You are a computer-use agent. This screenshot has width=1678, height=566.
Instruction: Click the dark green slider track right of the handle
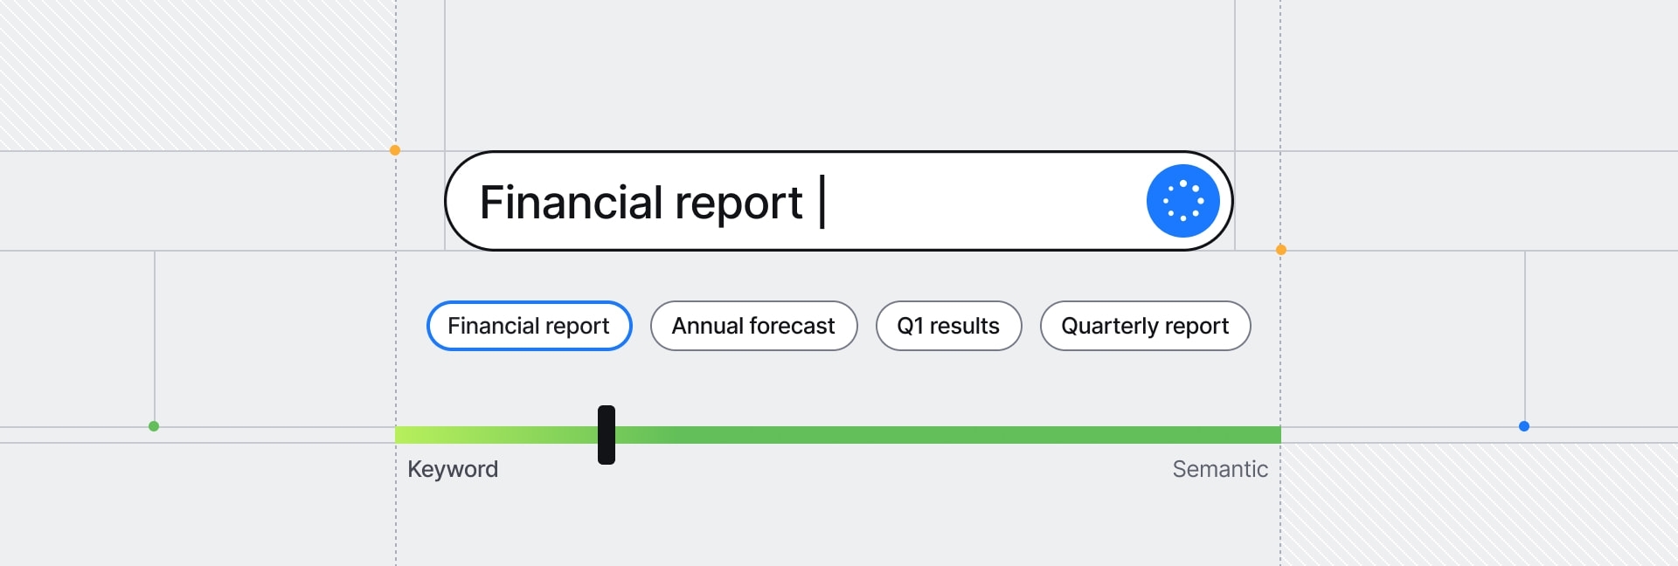(x=944, y=435)
